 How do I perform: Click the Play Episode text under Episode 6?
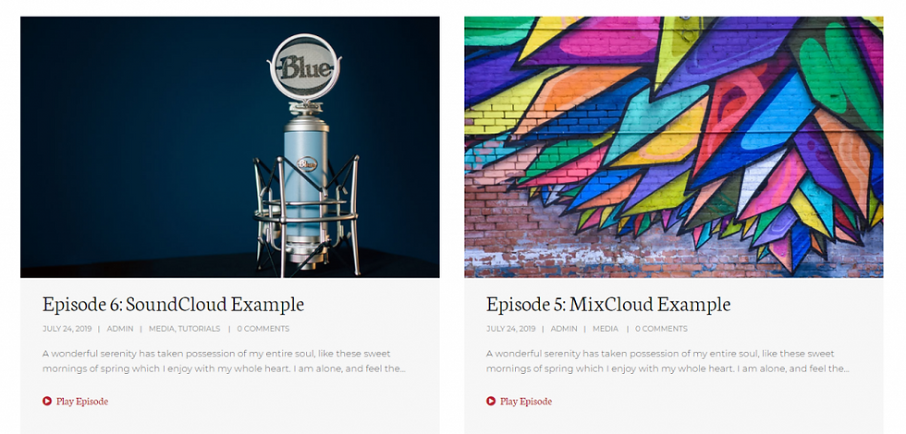[x=82, y=401]
